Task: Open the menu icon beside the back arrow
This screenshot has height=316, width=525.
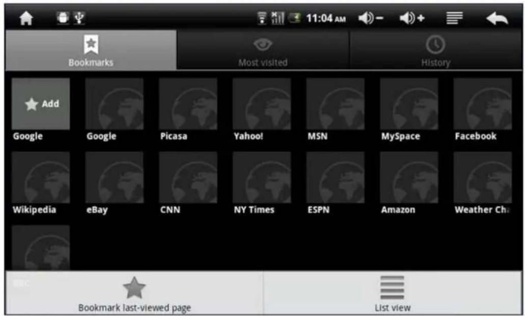Action: pyautogui.click(x=455, y=17)
